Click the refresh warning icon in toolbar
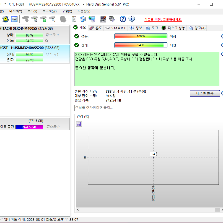The height and width of the screenshot is (223, 223). (x=6, y=19)
